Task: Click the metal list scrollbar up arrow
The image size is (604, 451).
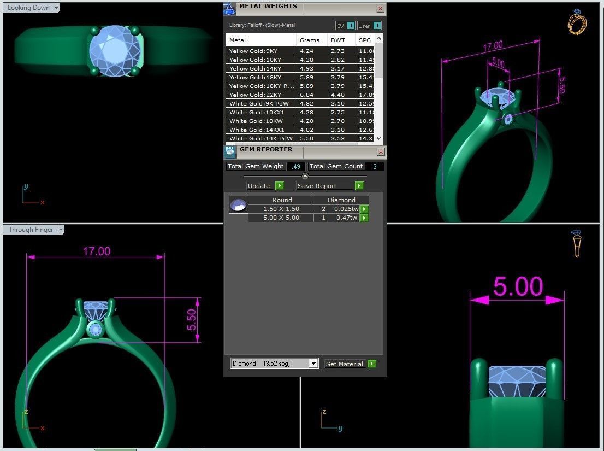Action: (x=378, y=39)
